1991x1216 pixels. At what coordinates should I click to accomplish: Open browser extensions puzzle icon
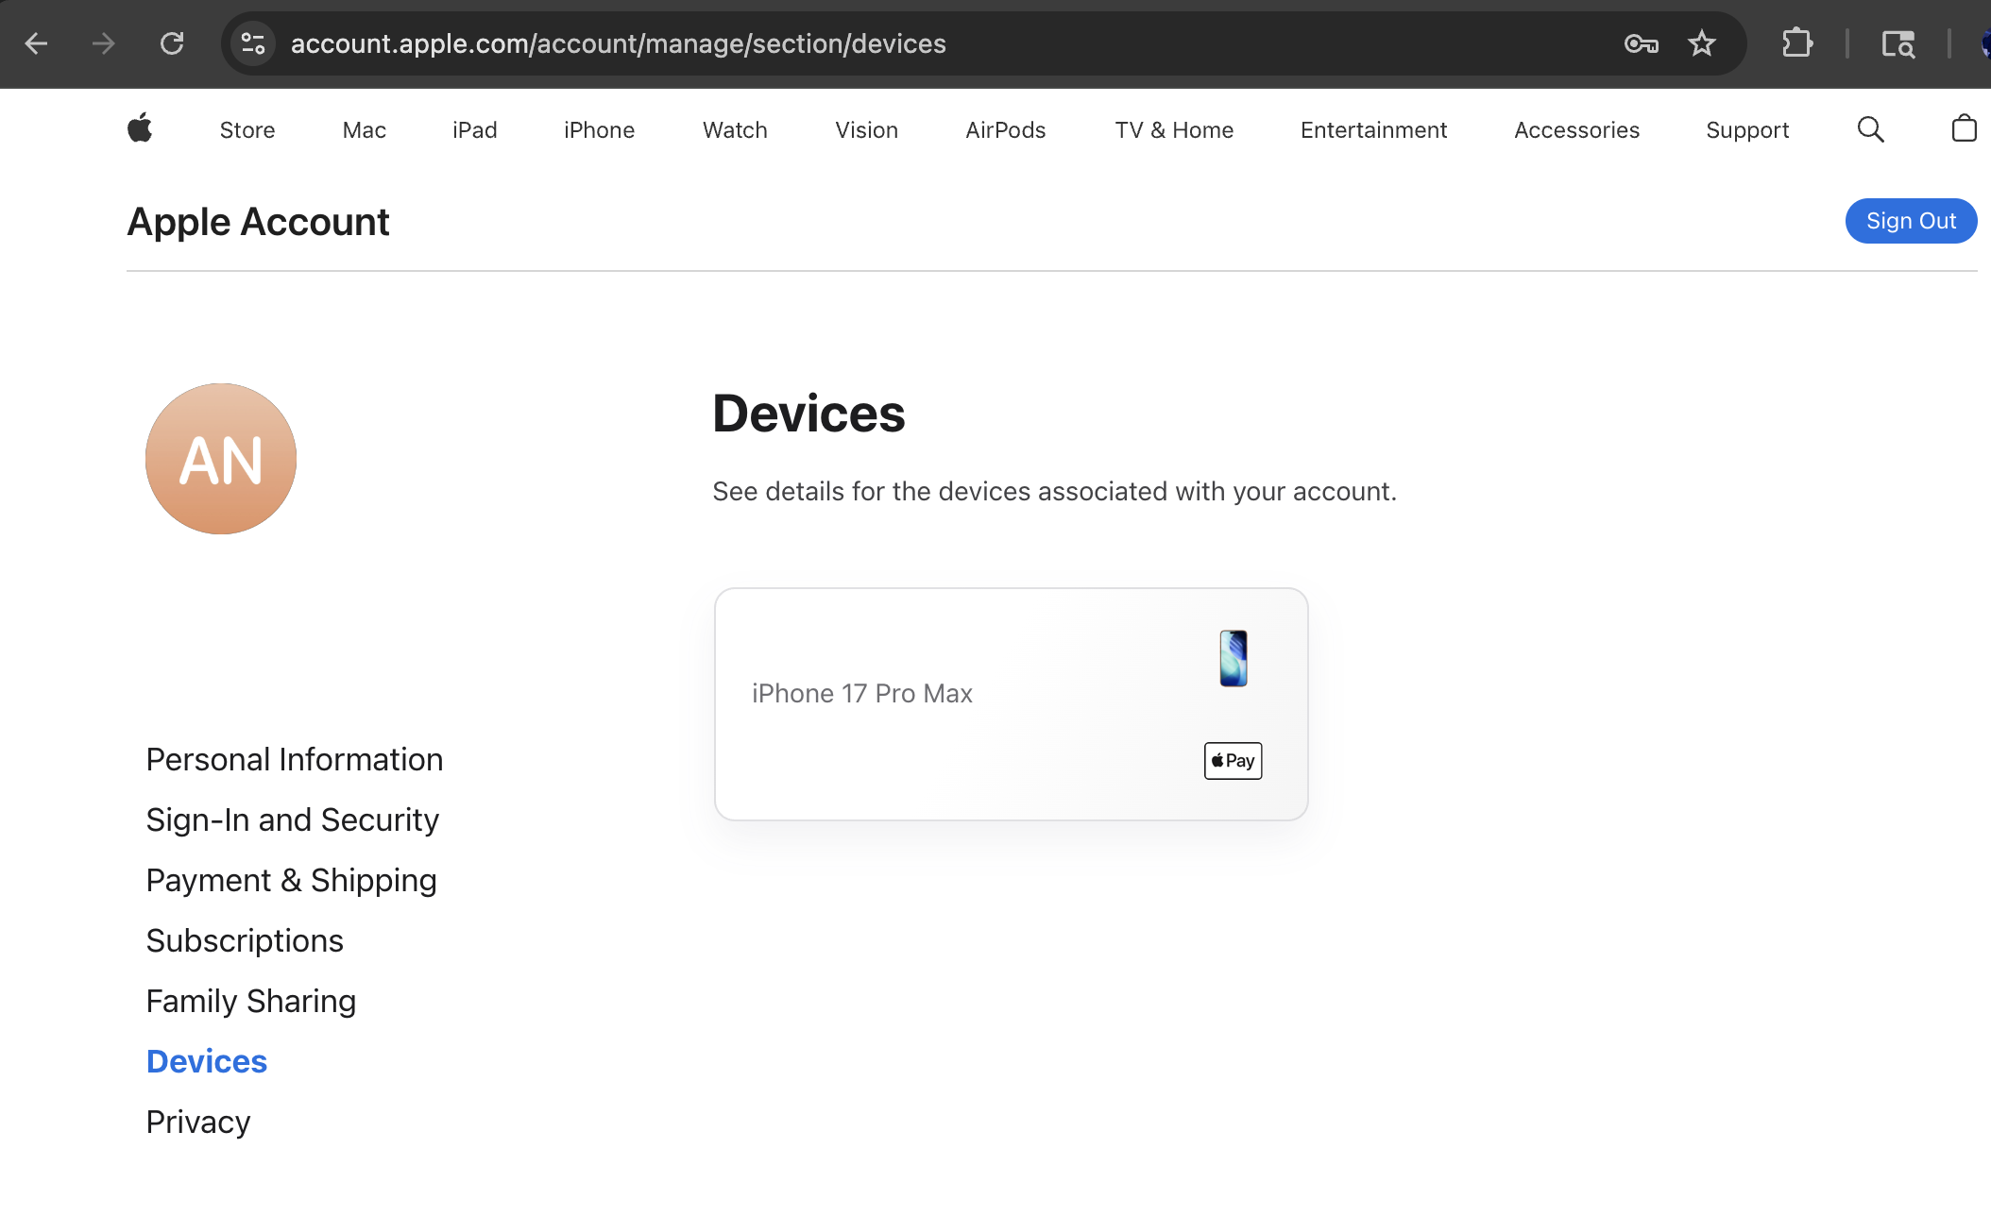1796,43
